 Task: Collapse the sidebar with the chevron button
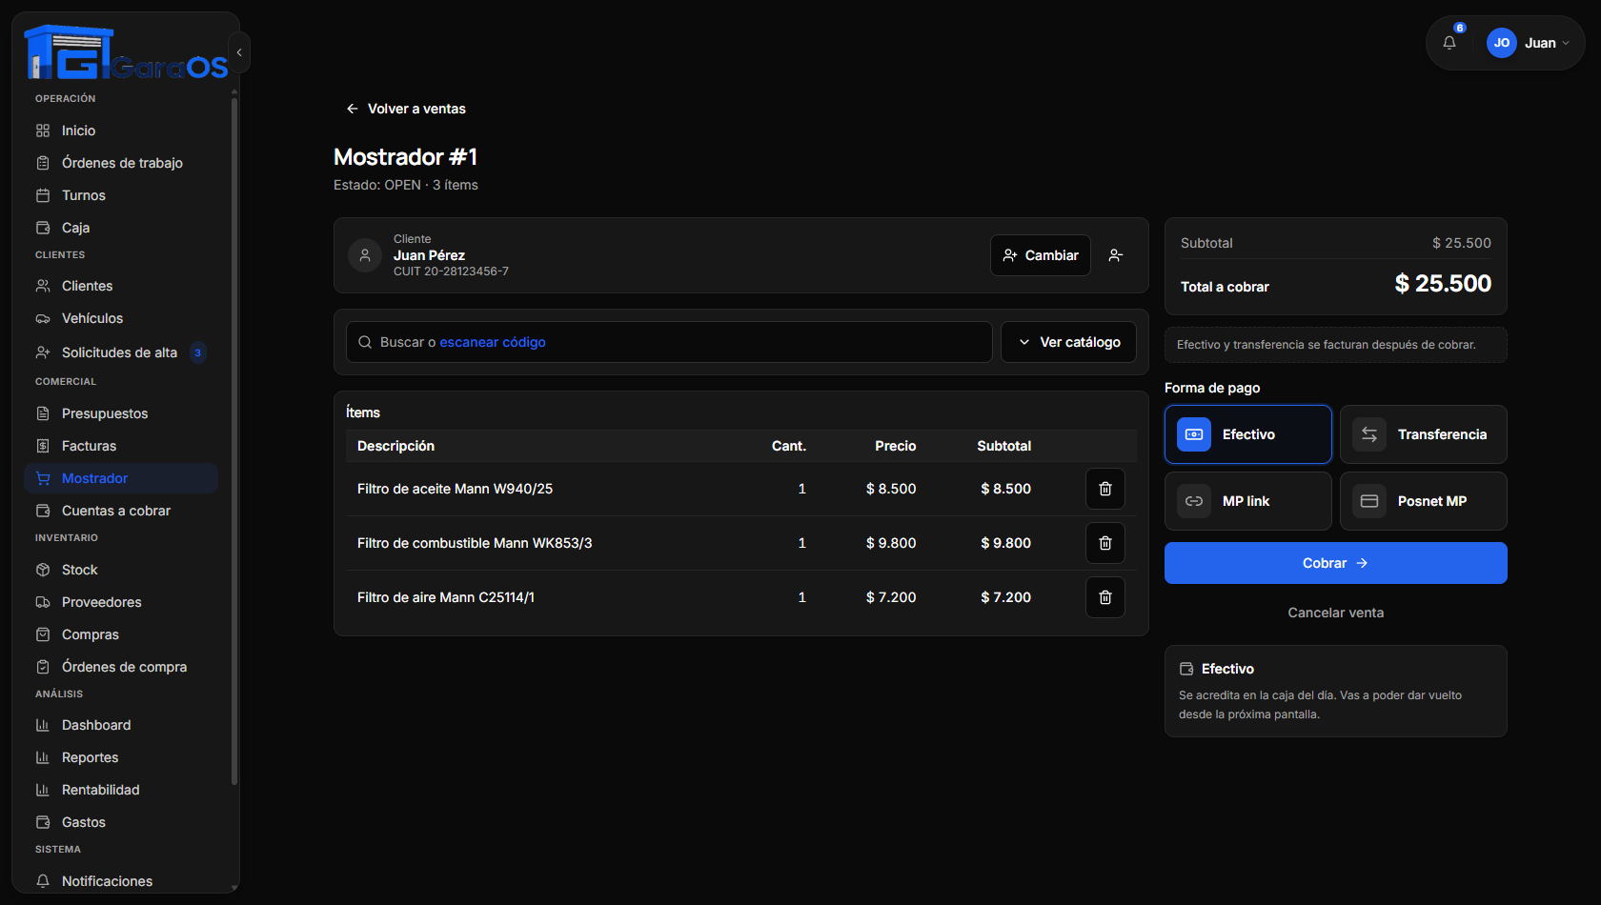pos(239,52)
